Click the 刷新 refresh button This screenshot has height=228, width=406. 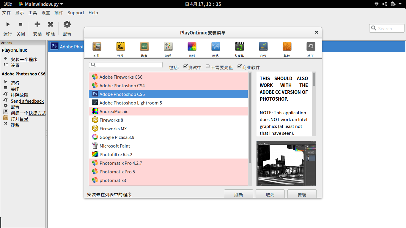239,194
